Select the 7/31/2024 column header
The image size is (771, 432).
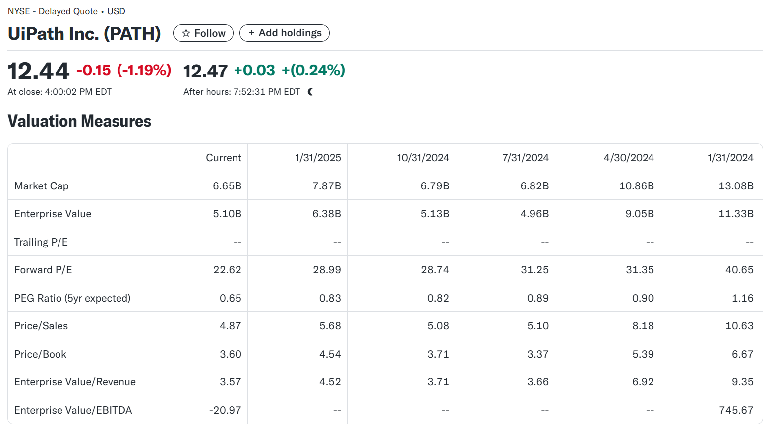(x=526, y=158)
